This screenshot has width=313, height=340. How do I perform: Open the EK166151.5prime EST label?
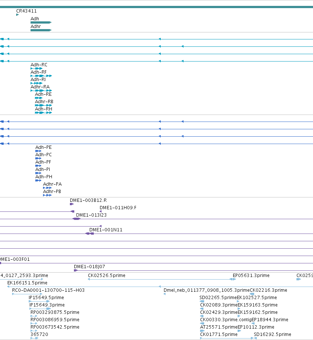pyautogui.click(x=27, y=283)
